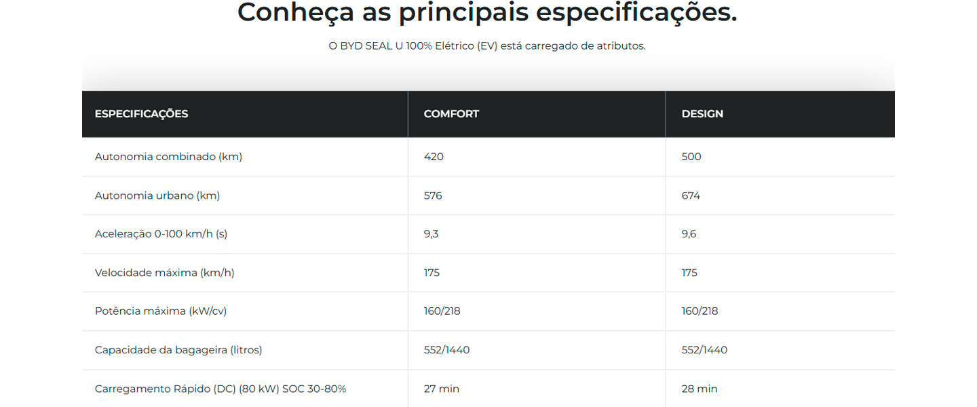
Task: Click the "Autonomia combinado (km)" row label
Action: [x=168, y=157]
